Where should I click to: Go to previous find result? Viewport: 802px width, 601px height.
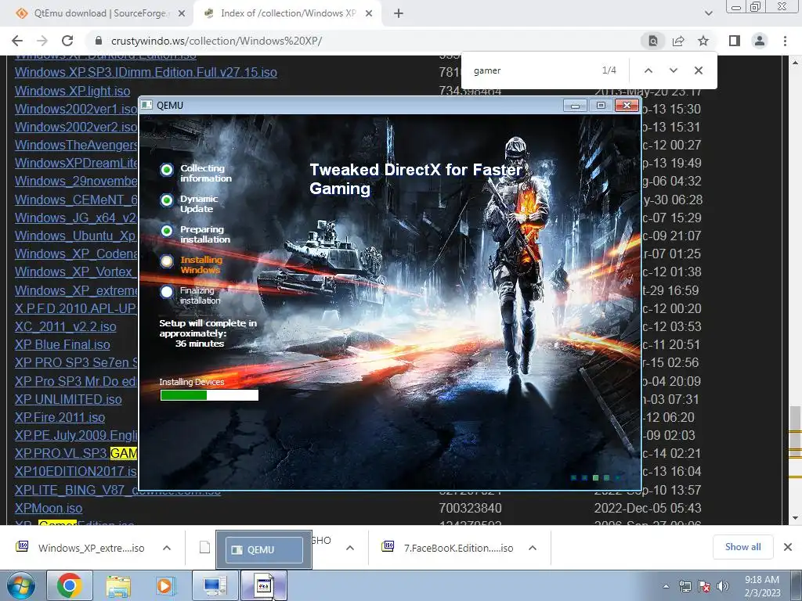648,70
